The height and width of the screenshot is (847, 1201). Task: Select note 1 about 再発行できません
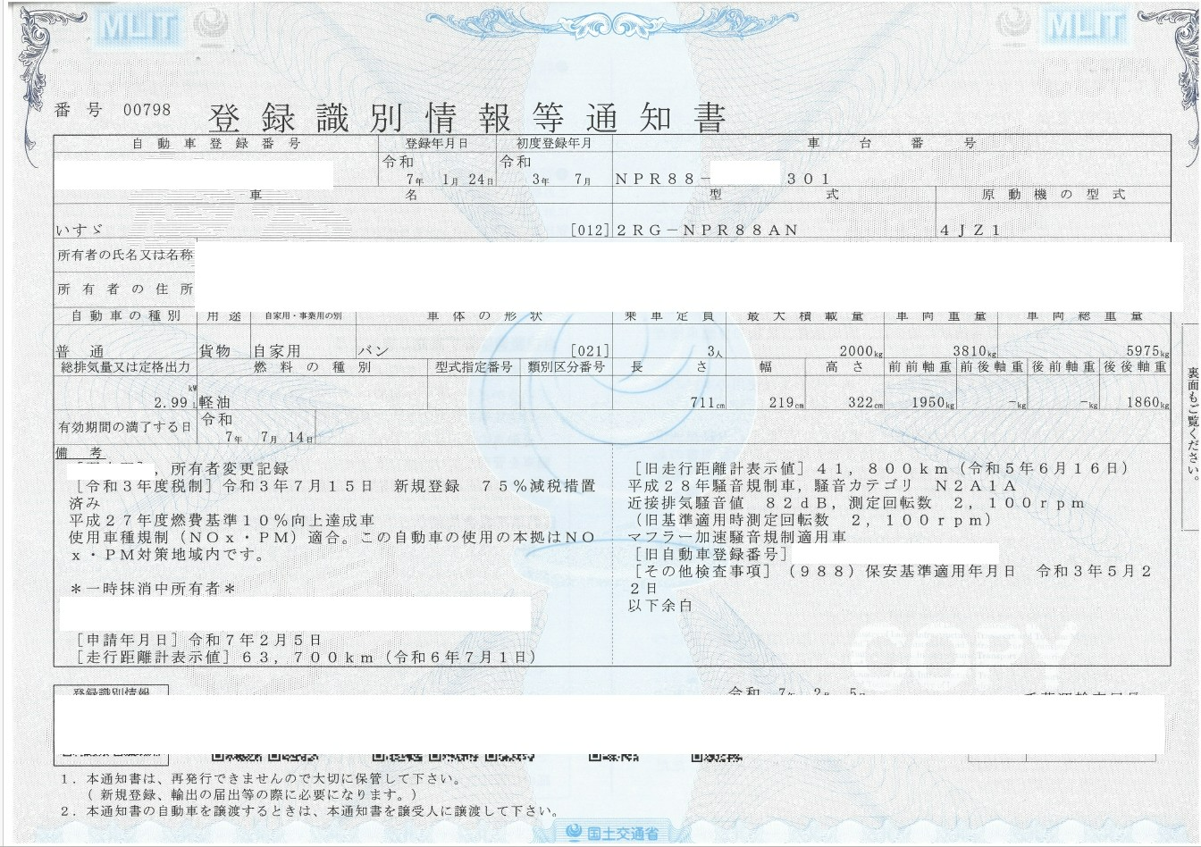pos(261,779)
